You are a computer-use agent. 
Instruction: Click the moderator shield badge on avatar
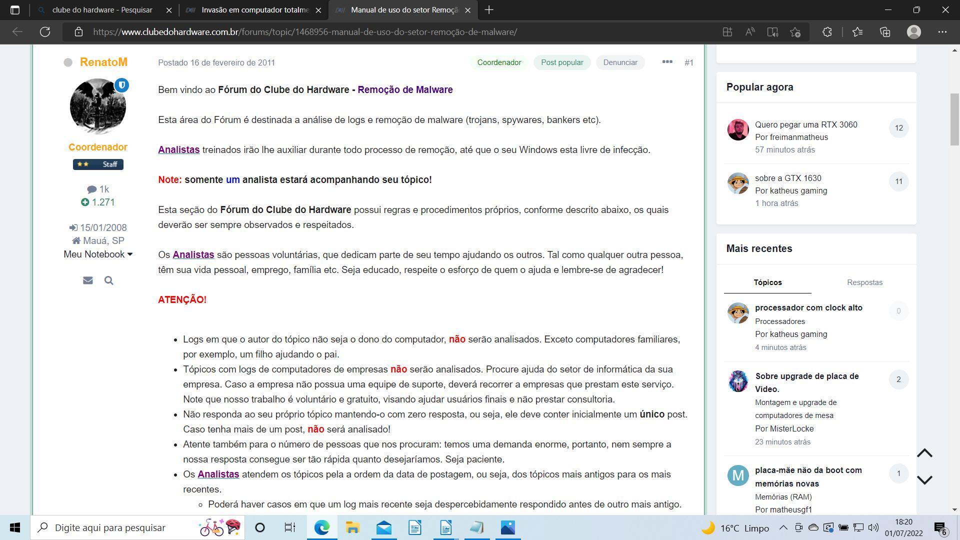(121, 85)
